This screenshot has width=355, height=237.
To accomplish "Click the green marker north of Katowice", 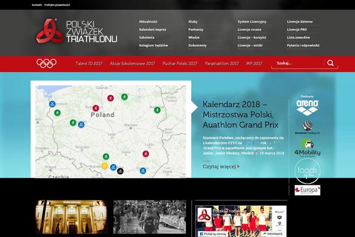I will [106, 156].
